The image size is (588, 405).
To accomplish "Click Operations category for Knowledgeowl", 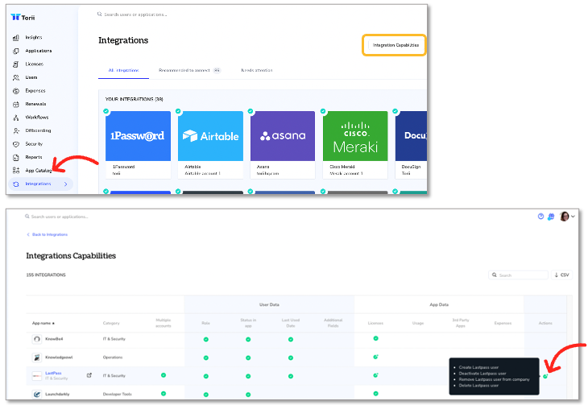I will 113,357.
